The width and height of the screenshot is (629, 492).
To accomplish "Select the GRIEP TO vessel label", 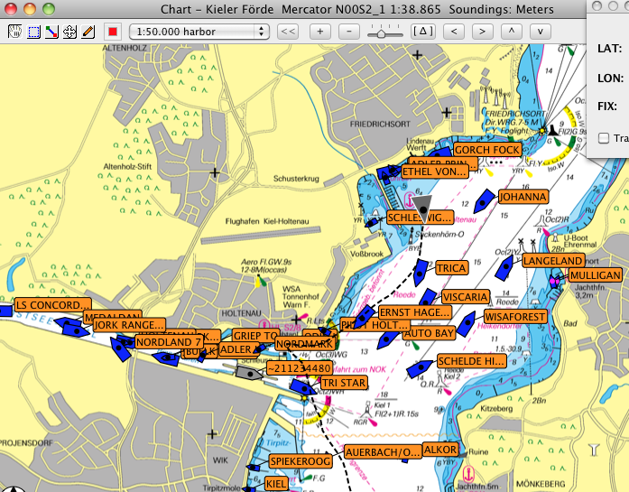I will [x=255, y=336].
